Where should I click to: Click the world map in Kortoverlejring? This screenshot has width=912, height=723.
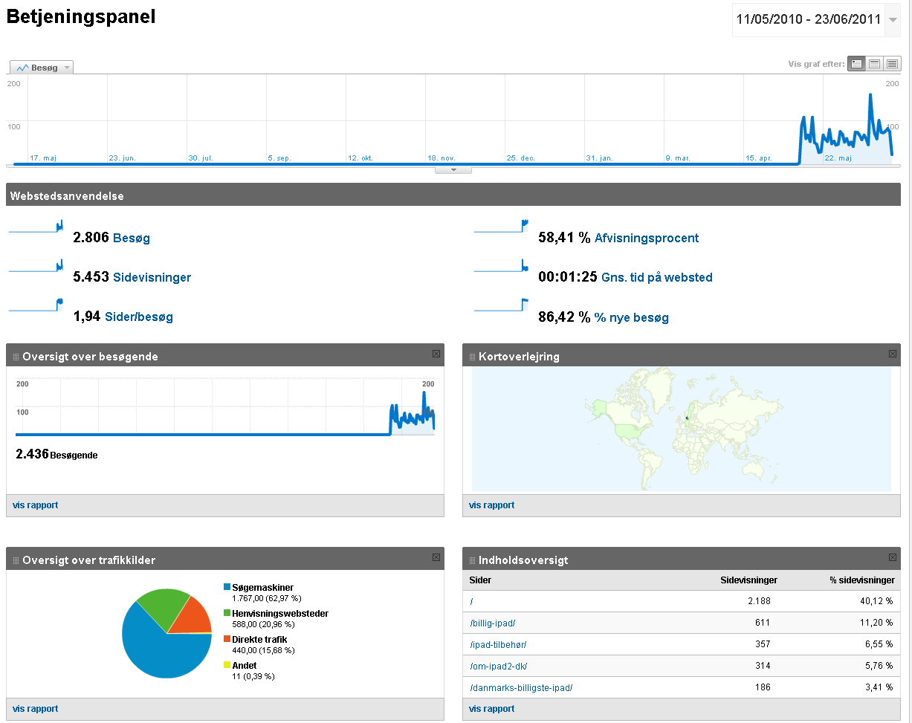click(x=681, y=429)
